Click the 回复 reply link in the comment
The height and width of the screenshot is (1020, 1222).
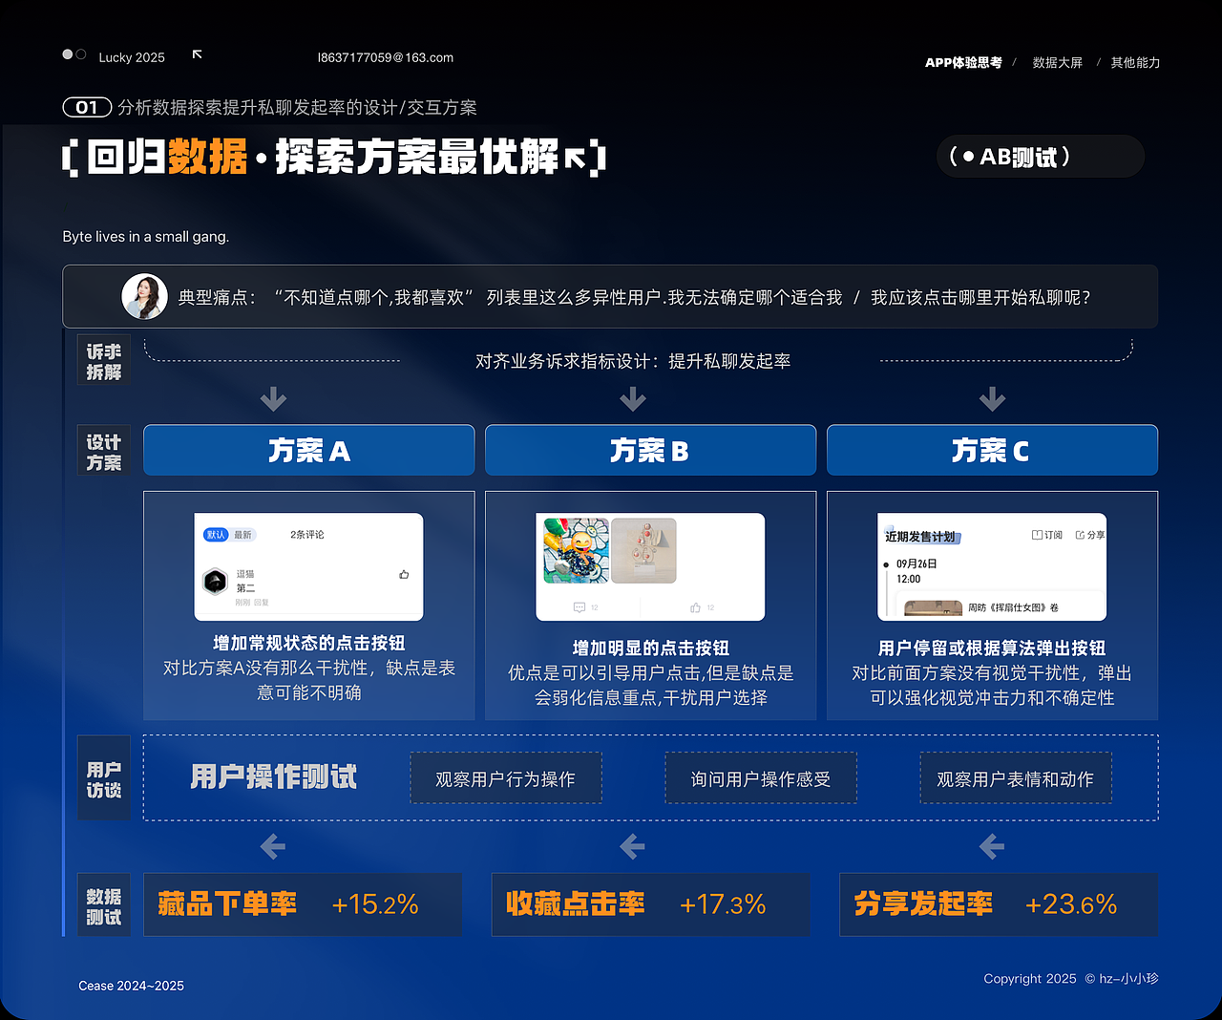tap(262, 602)
